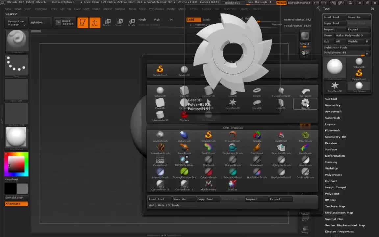Toggle Edit mode off
Image resolution: width=379 pixels, height=237 pixels.
[83, 22]
